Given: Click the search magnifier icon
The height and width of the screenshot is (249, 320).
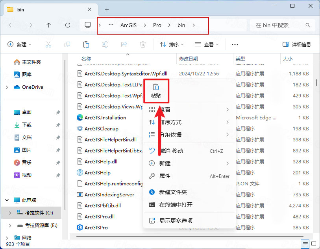Looking at the screenshot, I should pos(307,25).
